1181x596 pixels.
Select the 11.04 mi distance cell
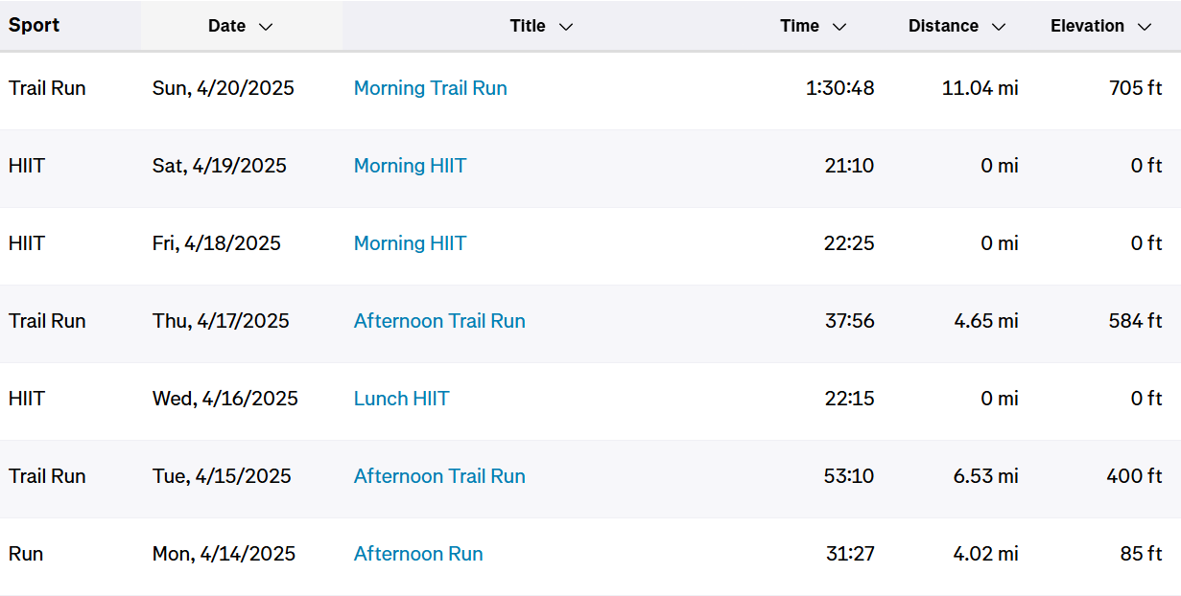coord(980,88)
